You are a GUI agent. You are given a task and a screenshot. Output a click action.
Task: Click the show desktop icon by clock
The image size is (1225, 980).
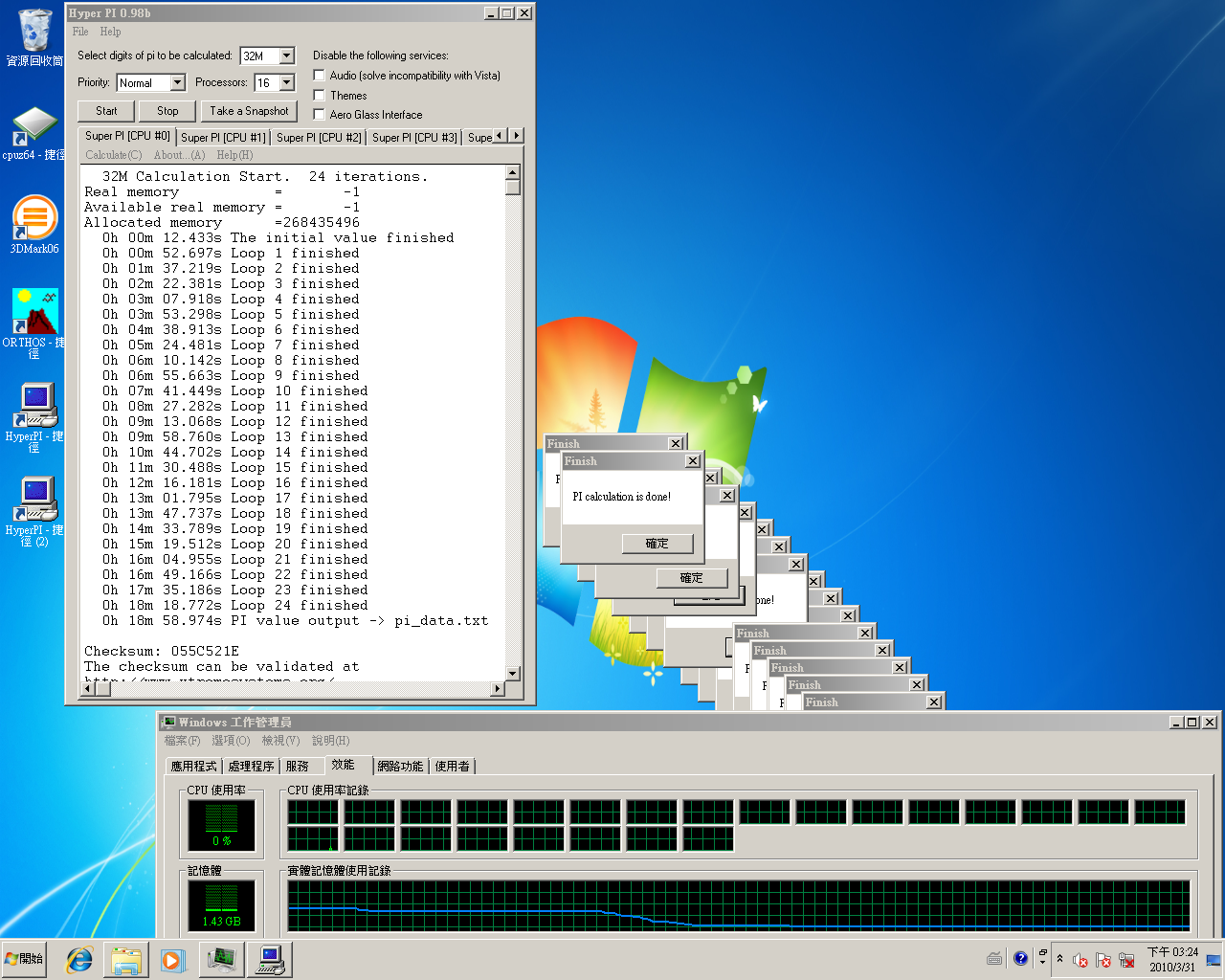(1214, 960)
